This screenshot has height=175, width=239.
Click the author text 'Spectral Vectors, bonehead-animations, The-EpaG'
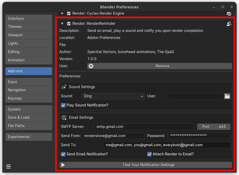pyautogui.click(x=131, y=52)
